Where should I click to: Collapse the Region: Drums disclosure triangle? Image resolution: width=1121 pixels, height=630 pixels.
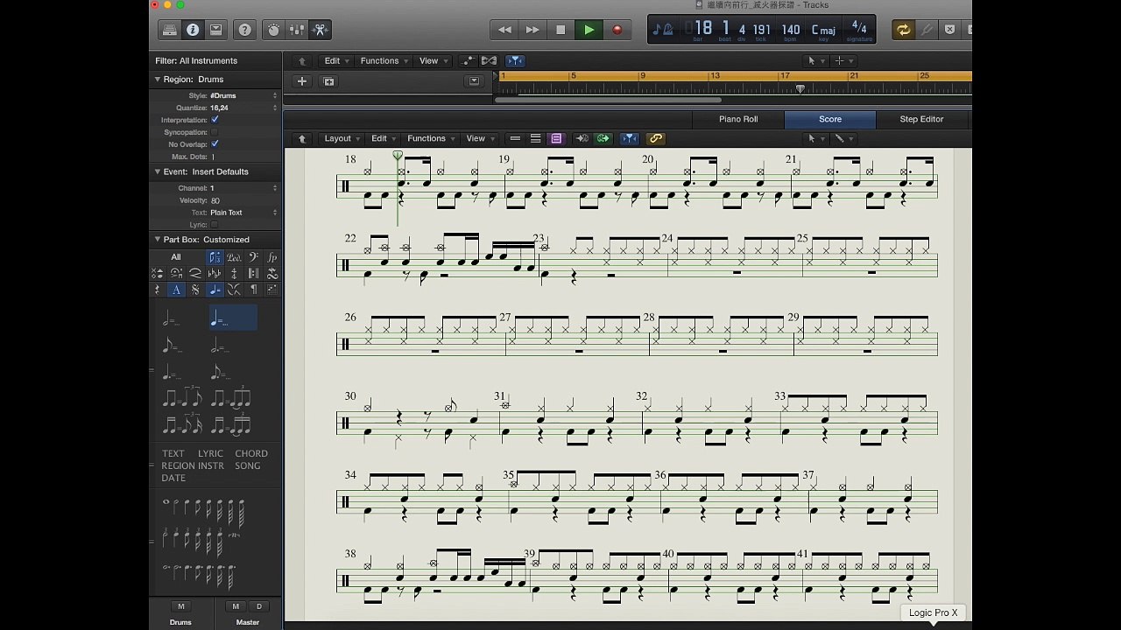158,79
